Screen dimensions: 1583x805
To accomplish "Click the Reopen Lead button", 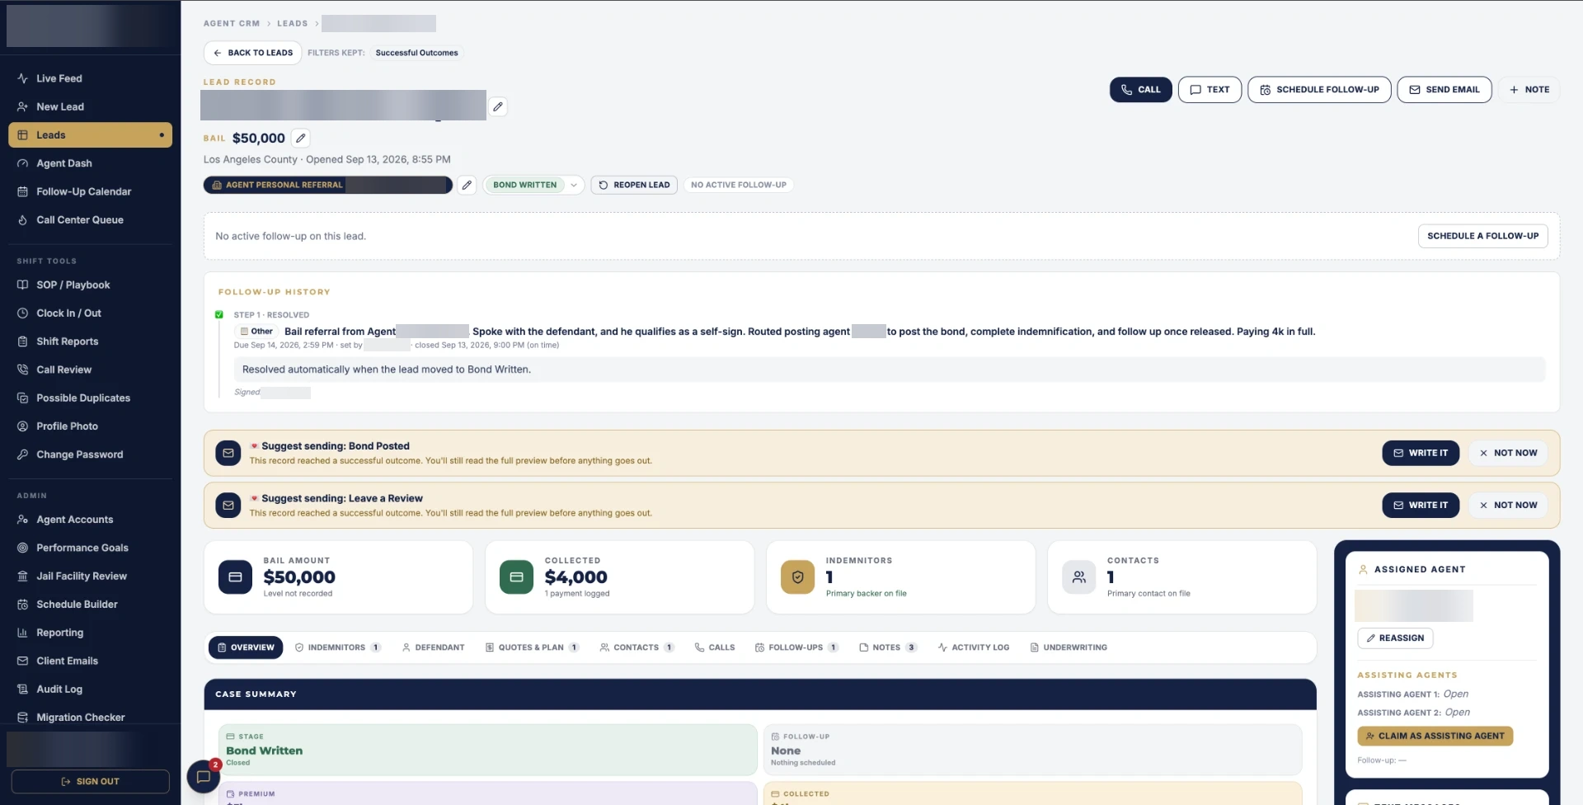I will point(634,185).
